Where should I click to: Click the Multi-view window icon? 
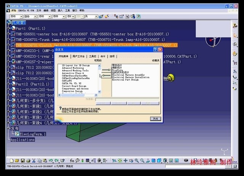click(153, 161)
